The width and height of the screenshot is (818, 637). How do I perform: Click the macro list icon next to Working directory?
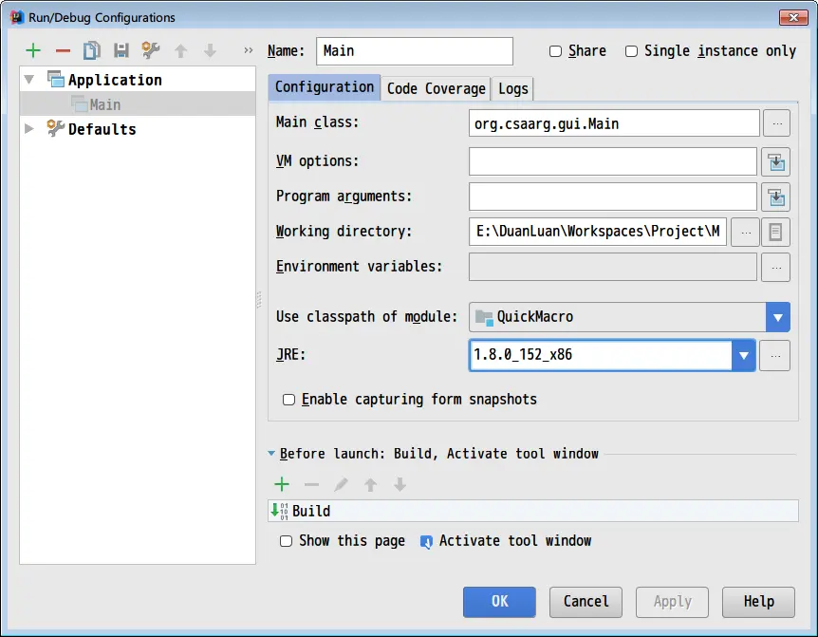click(x=775, y=232)
